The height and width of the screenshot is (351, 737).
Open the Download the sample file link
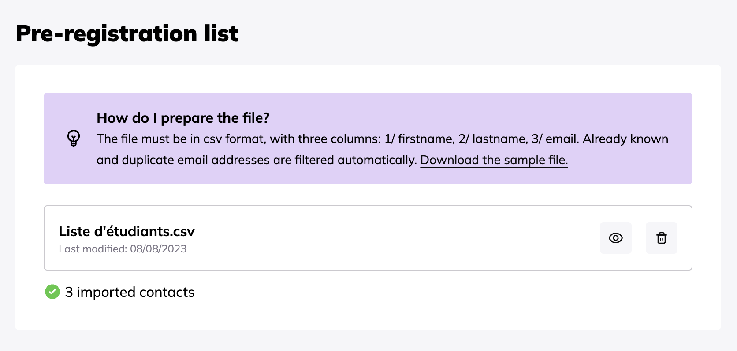(x=494, y=160)
